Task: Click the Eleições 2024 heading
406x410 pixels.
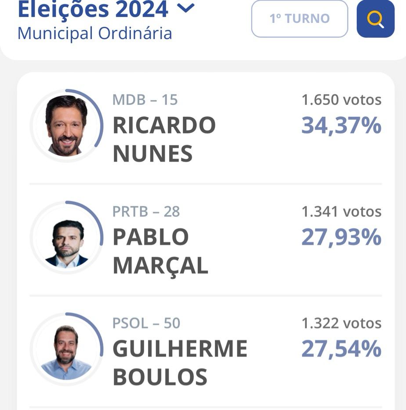Action: (93, 10)
